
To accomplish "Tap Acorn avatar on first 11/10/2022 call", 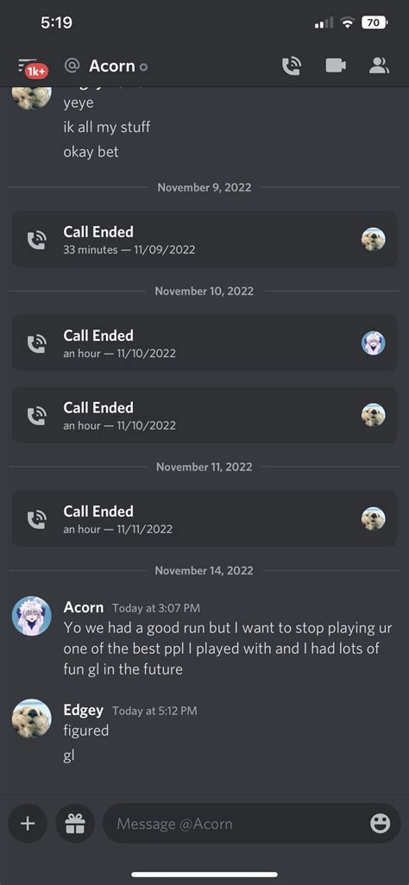I will [374, 343].
